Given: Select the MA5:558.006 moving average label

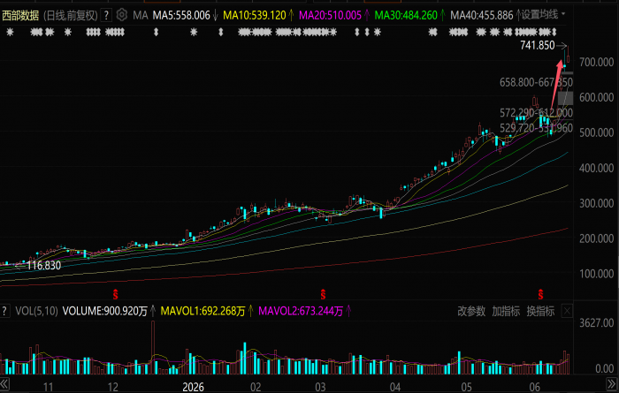Looking at the screenshot, I should tap(181, 15).
